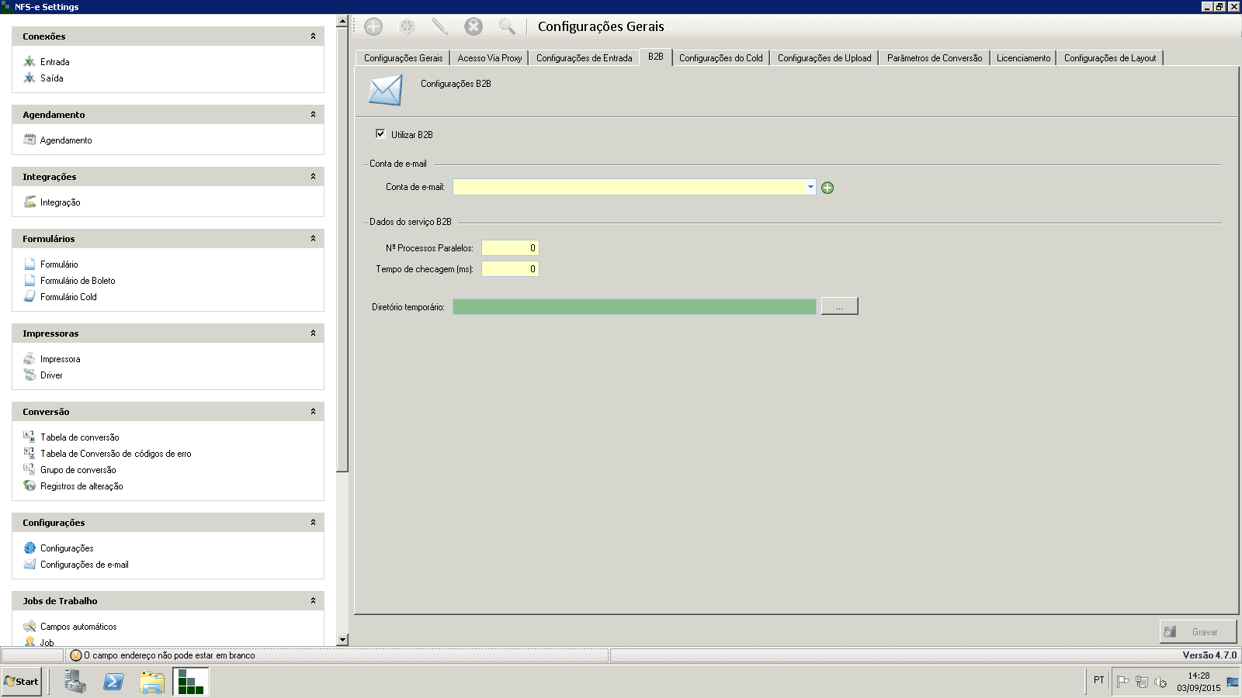Click the 'O campo endereço não pode estar em branco' message
Screen dimensions: 1242x698
pos(169,655)
